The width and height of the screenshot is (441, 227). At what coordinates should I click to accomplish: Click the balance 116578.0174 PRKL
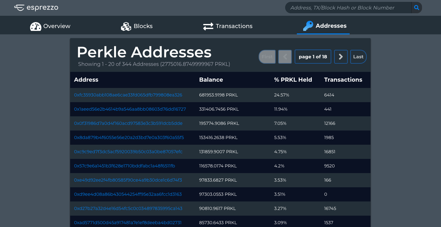point(218,166)
